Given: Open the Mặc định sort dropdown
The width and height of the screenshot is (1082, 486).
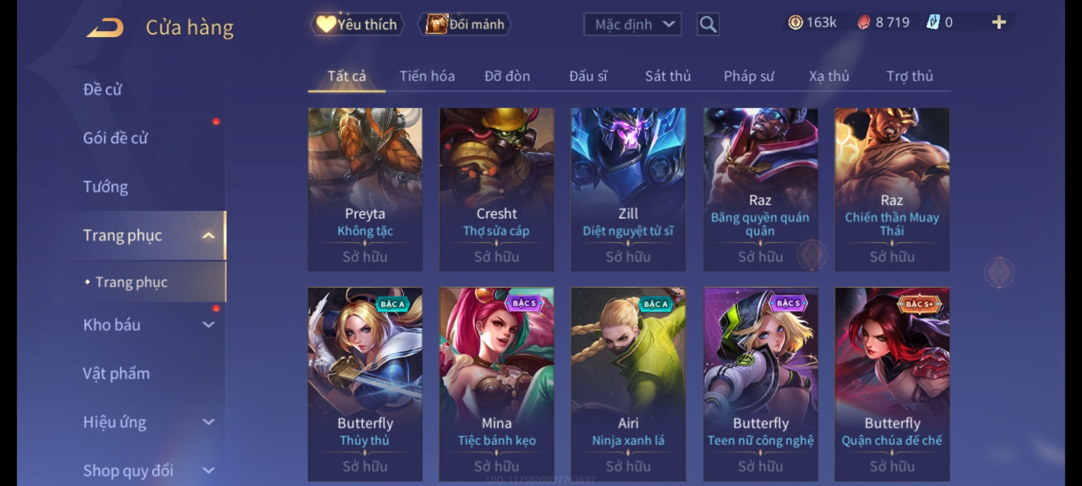Looking at the screenshot, I should pyautogui.click(x=632, y=24).
